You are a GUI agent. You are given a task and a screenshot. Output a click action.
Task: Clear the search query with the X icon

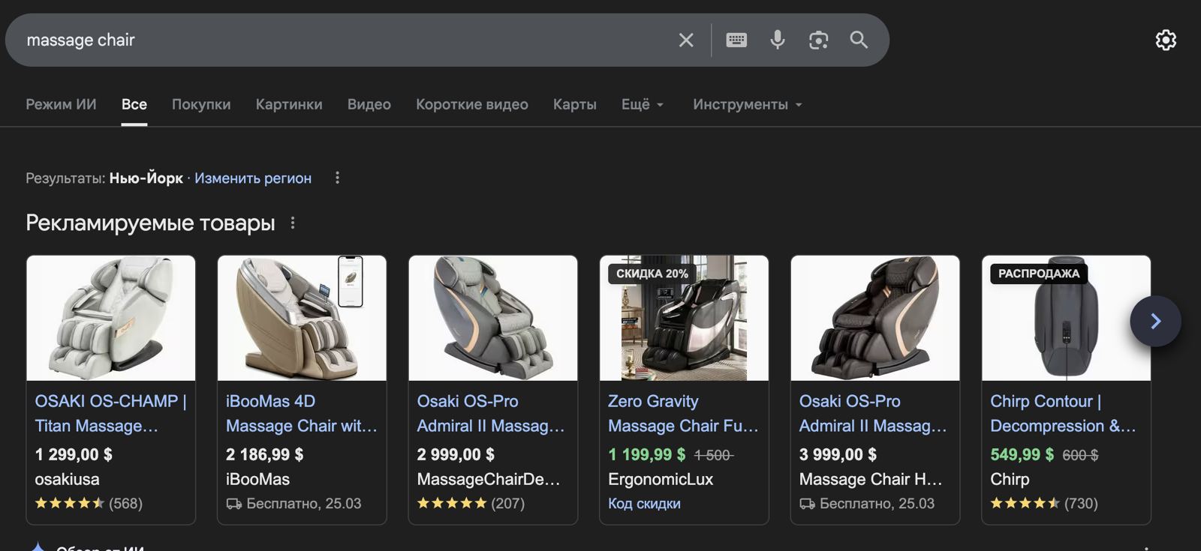pos(686,40)
